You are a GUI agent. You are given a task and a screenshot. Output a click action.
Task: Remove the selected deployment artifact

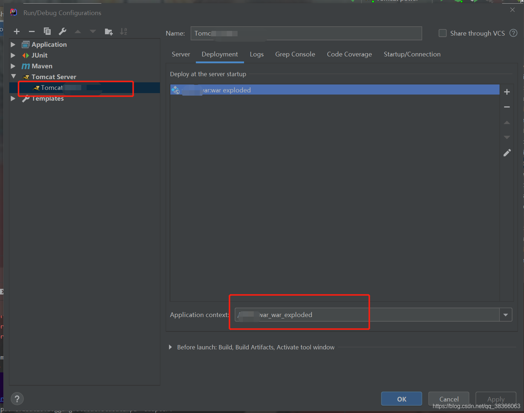[507, 107]
